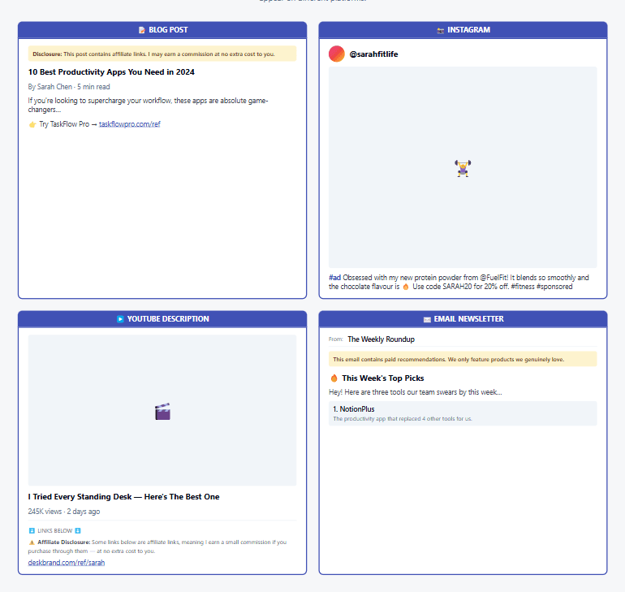Viewport: 625px width, 592px height.
Task: Select the BLOG POST header title
Action: coord(168,30)
